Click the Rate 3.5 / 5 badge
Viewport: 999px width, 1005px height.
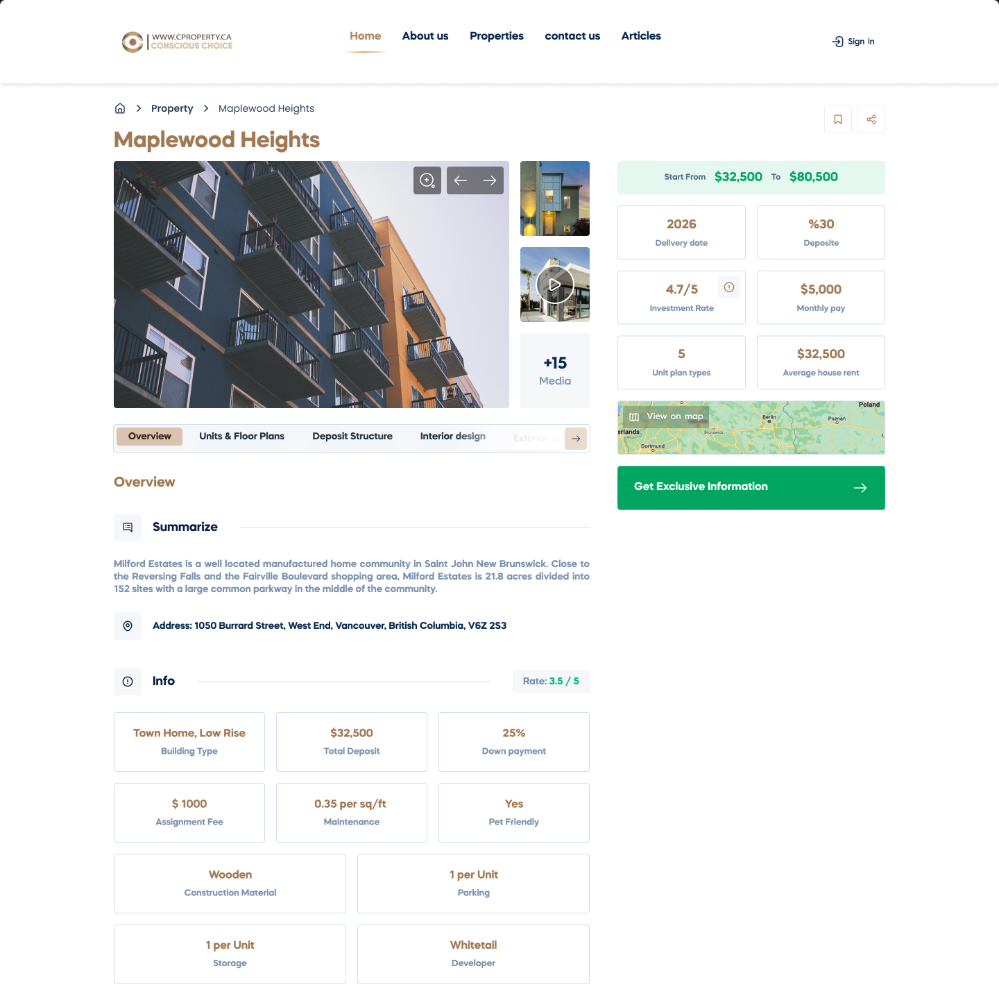coord(552,682)
